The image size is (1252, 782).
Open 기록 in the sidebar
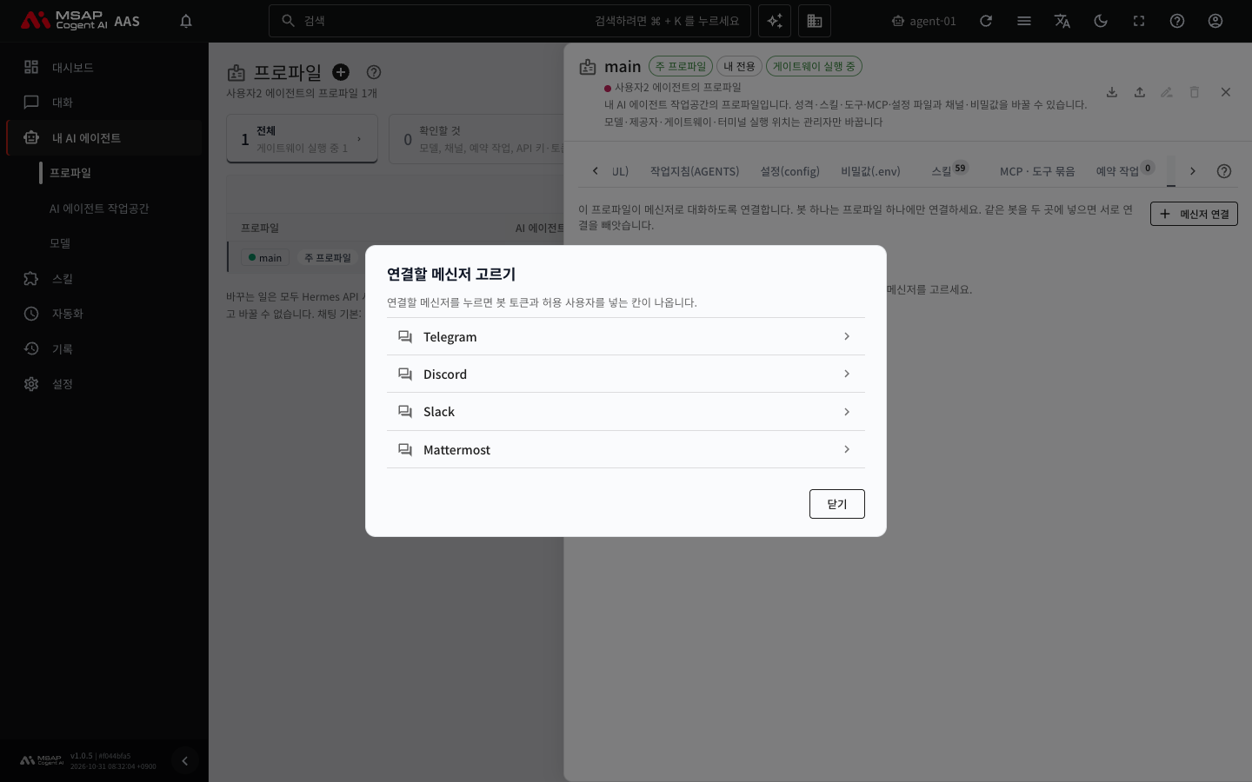click(104, 349)
